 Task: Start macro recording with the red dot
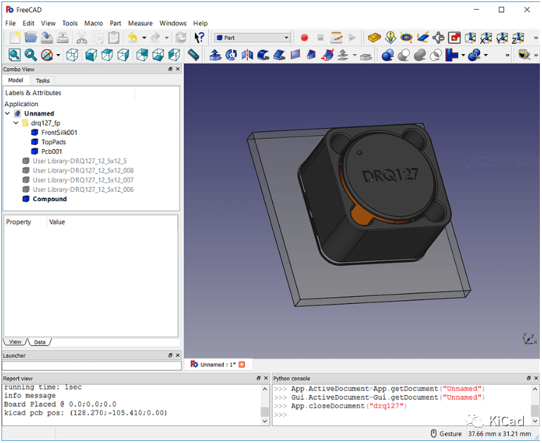point(304,38)
